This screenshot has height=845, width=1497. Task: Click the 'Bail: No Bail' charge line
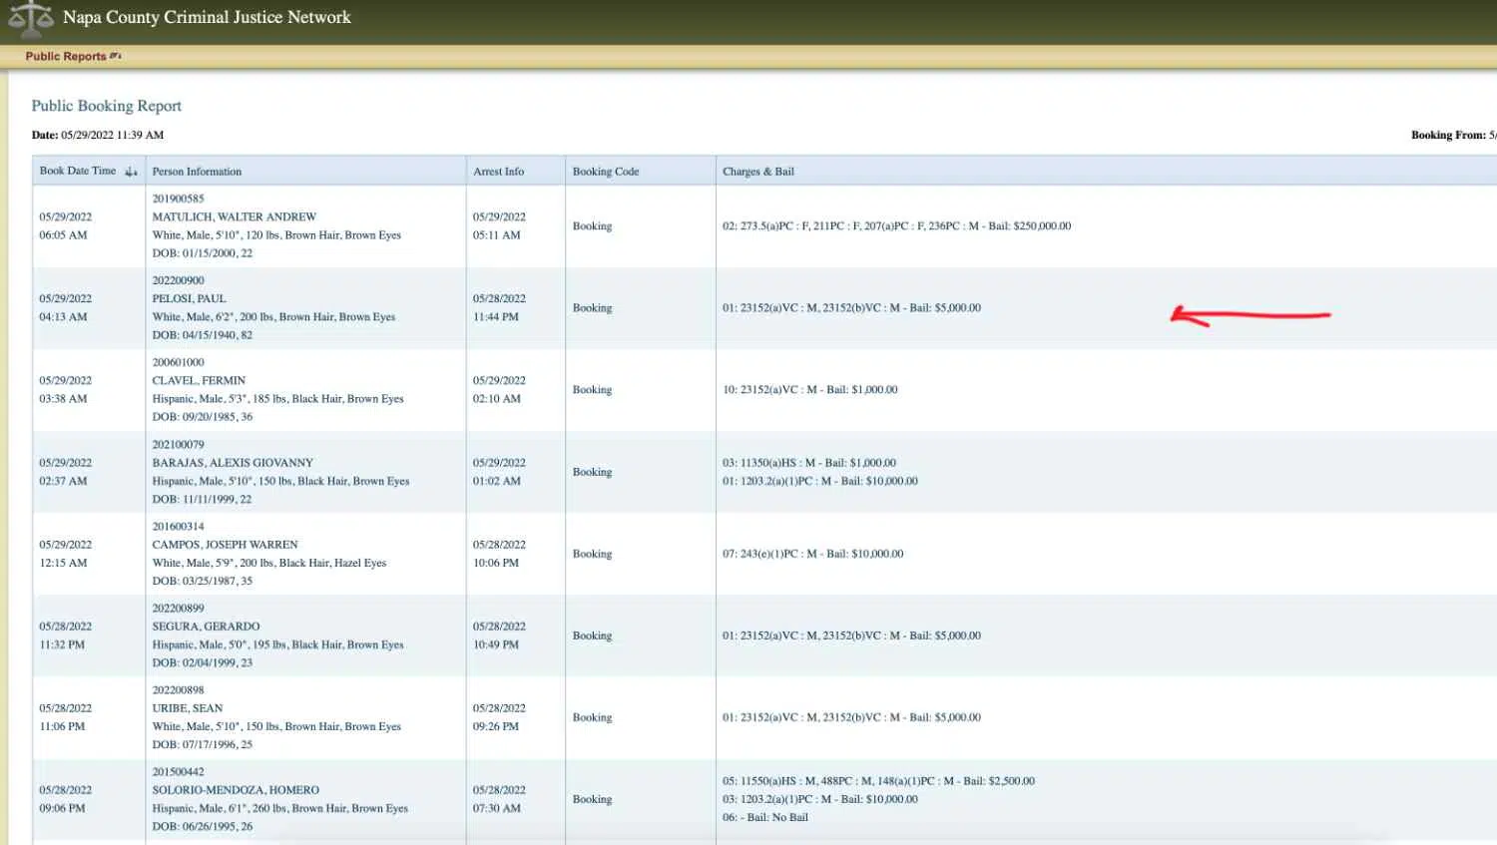click(765, 817)
